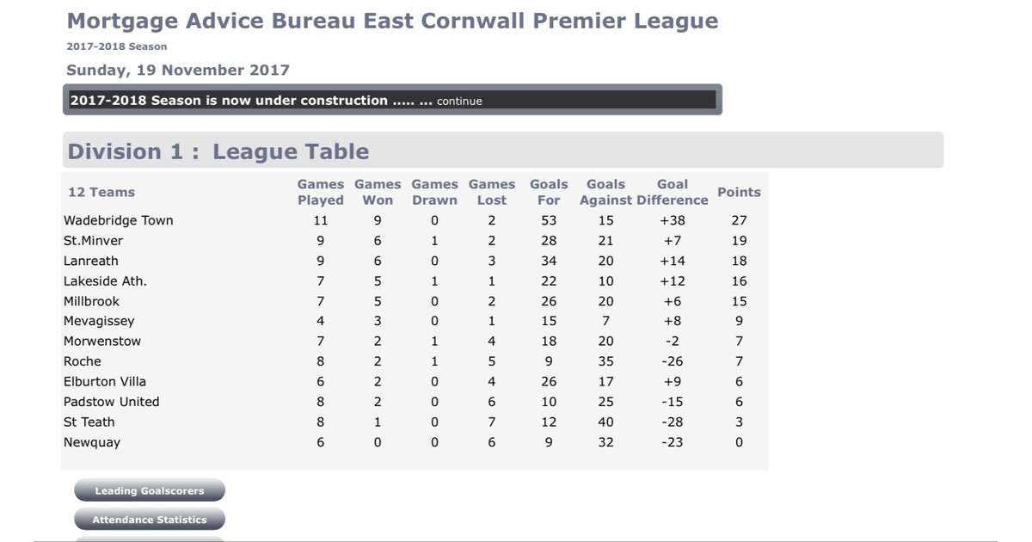Select the Lanreath team name
1032x542 pixels.
(90, 261)
